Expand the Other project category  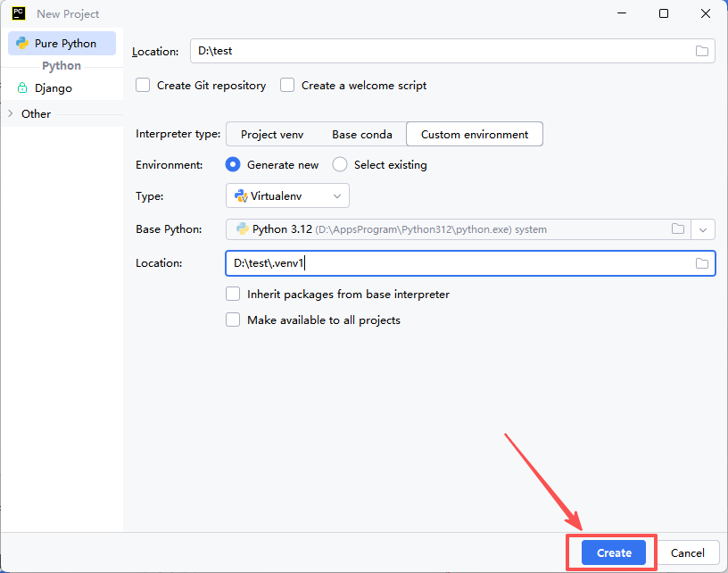pos(10,113)
